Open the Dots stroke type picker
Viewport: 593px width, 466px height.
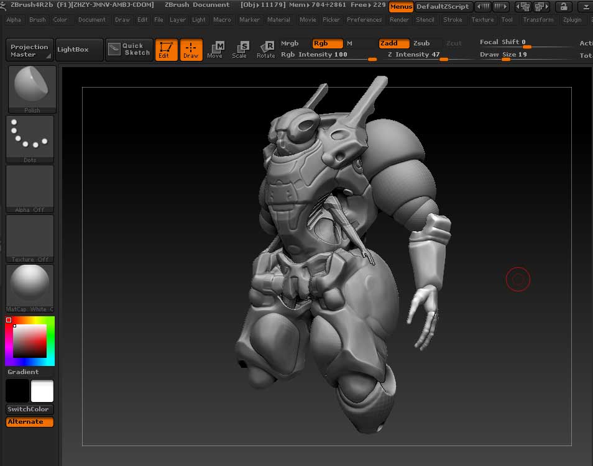tap(30, 138)
